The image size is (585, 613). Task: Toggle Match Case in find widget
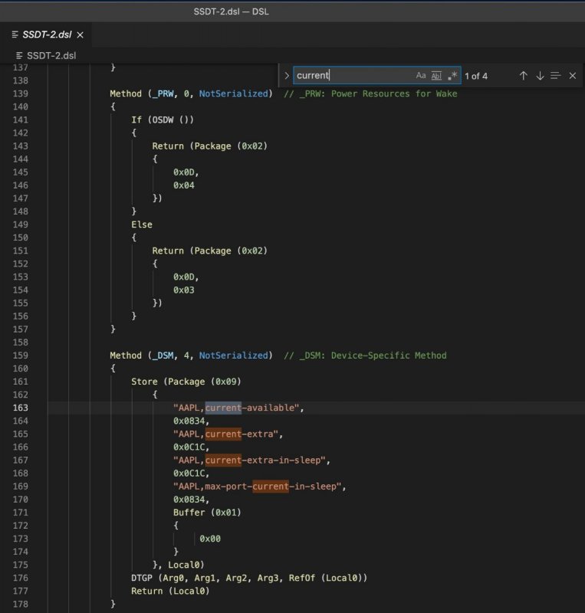(x=421, y=76)
